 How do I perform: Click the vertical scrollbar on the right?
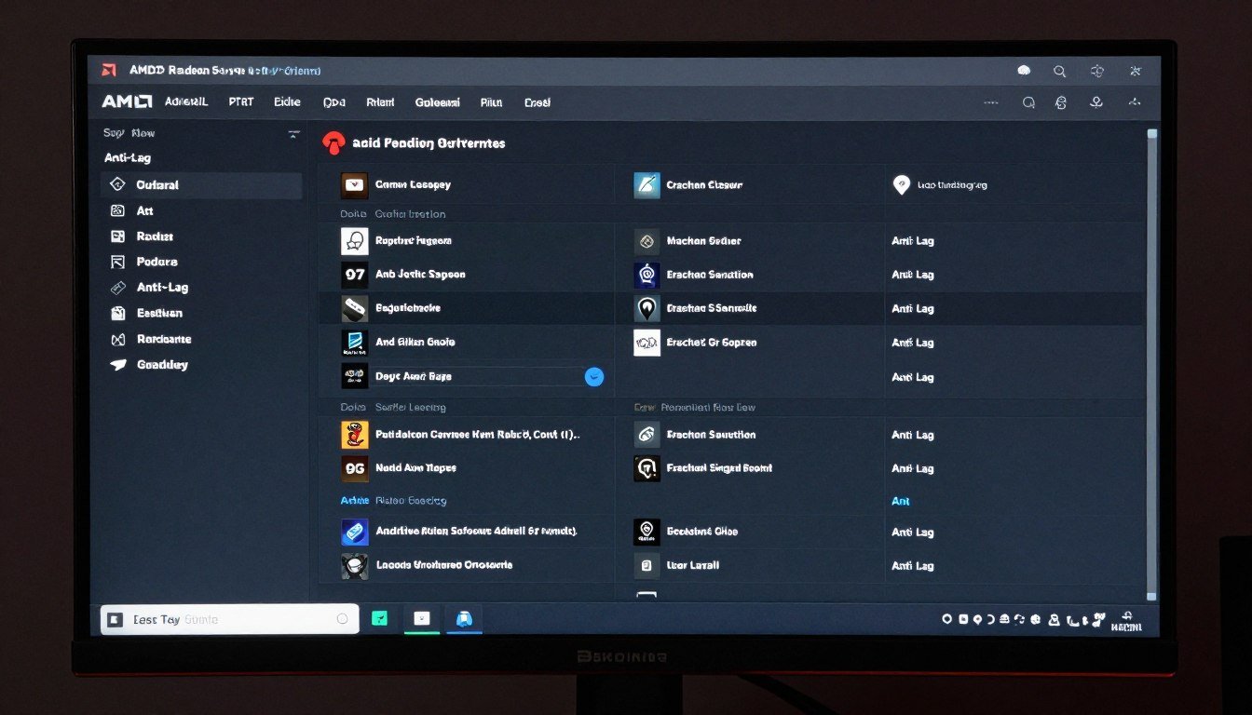click(1152, 364)
